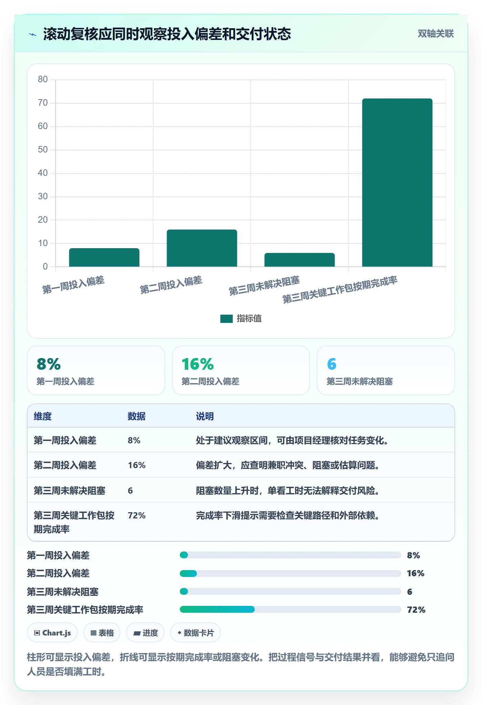Click the 第二周投入偏差 progress bar
The width and height of the screenshot is (482, 705).
(x=290, y=574)
